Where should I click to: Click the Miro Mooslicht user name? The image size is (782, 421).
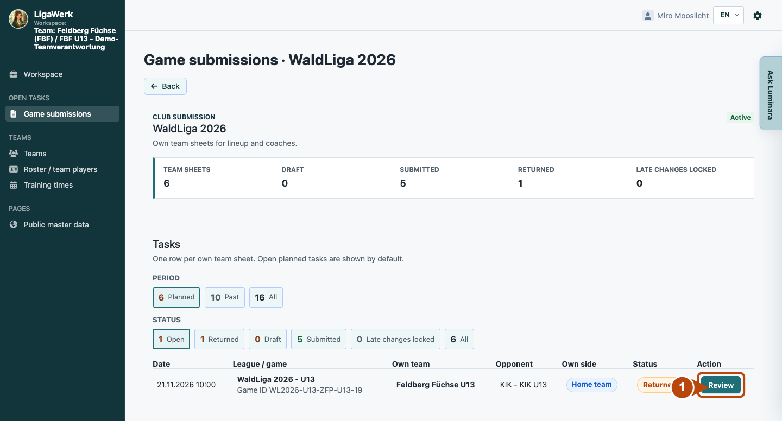coord(683,16)
